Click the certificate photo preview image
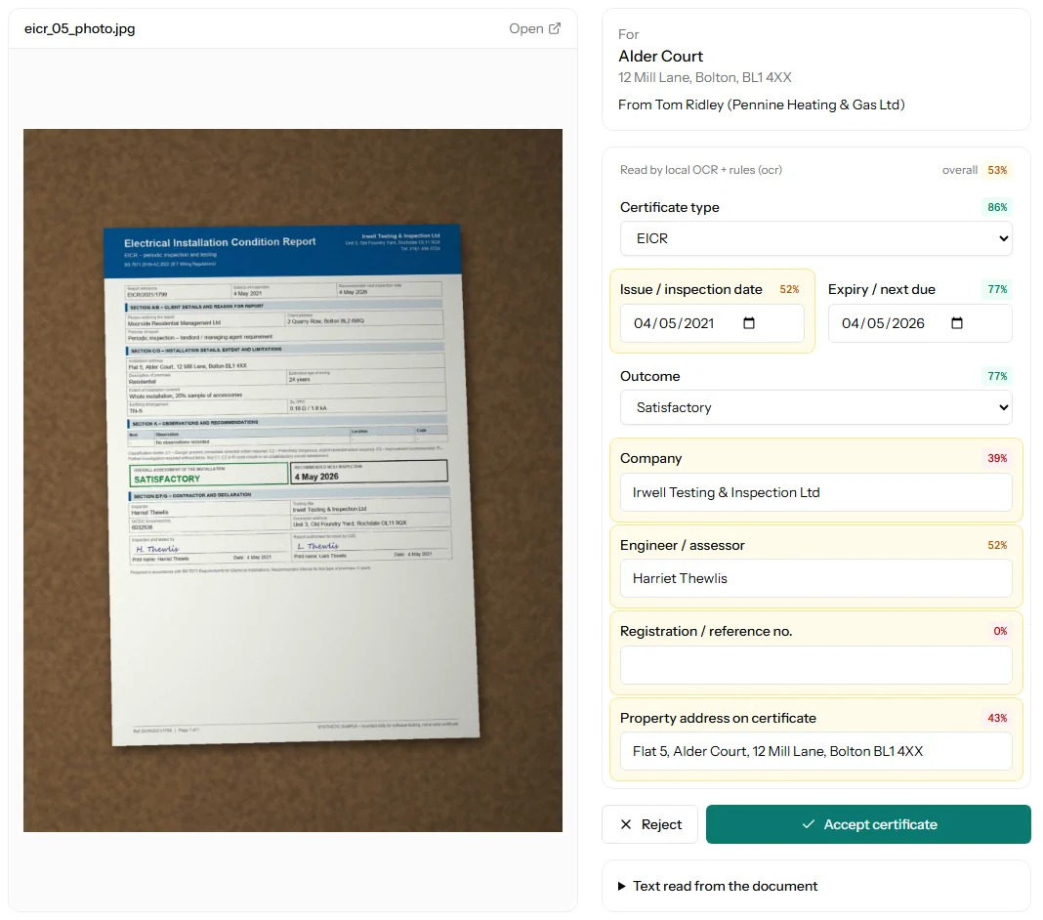 click(293, 481)
